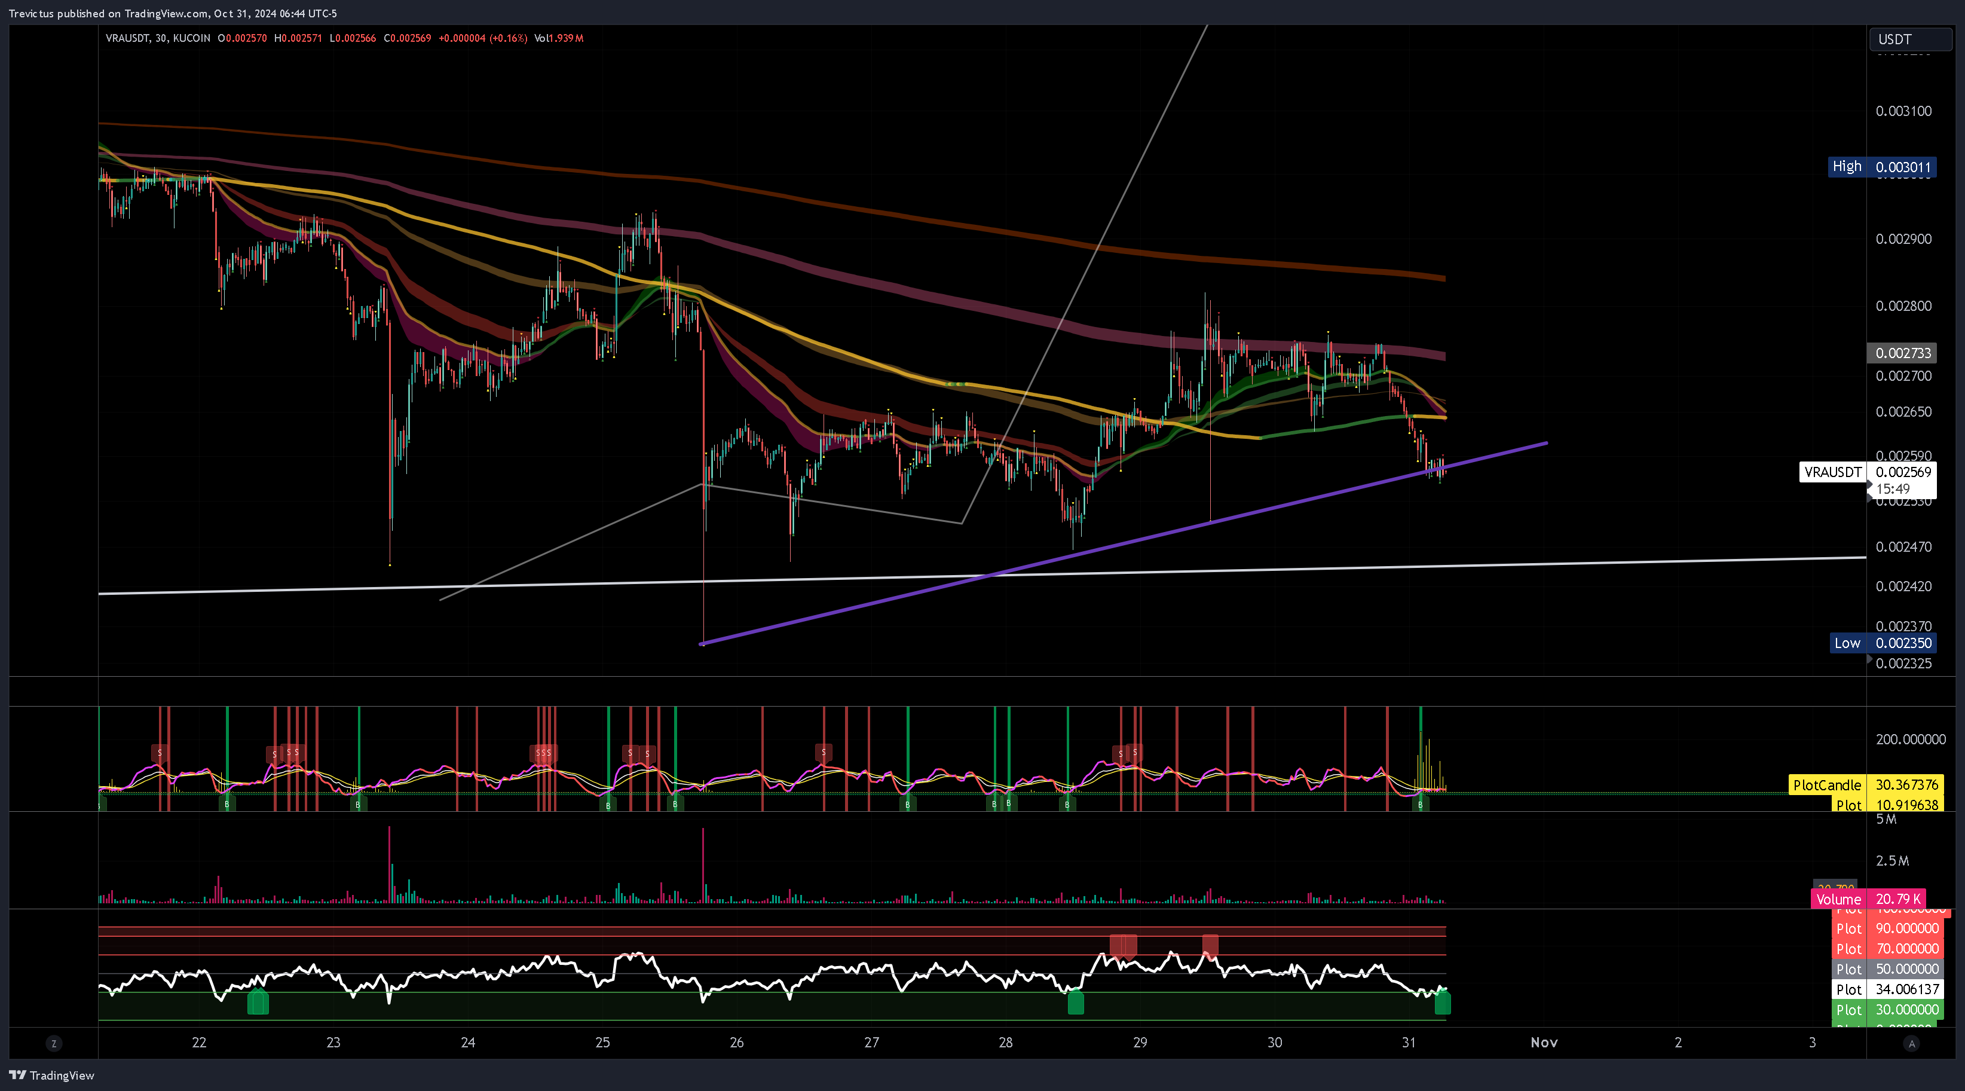
Task: Click the 200.000000 indicator scale value
Action: (1910, 739)
